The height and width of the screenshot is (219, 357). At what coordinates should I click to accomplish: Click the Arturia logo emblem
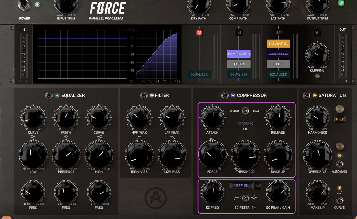tap(156, 198)
